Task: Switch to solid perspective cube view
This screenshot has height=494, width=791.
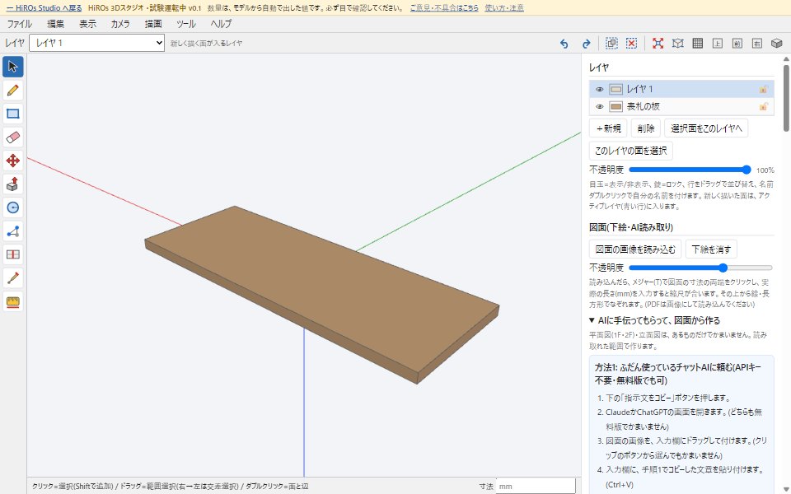Action: click(776, 44)
